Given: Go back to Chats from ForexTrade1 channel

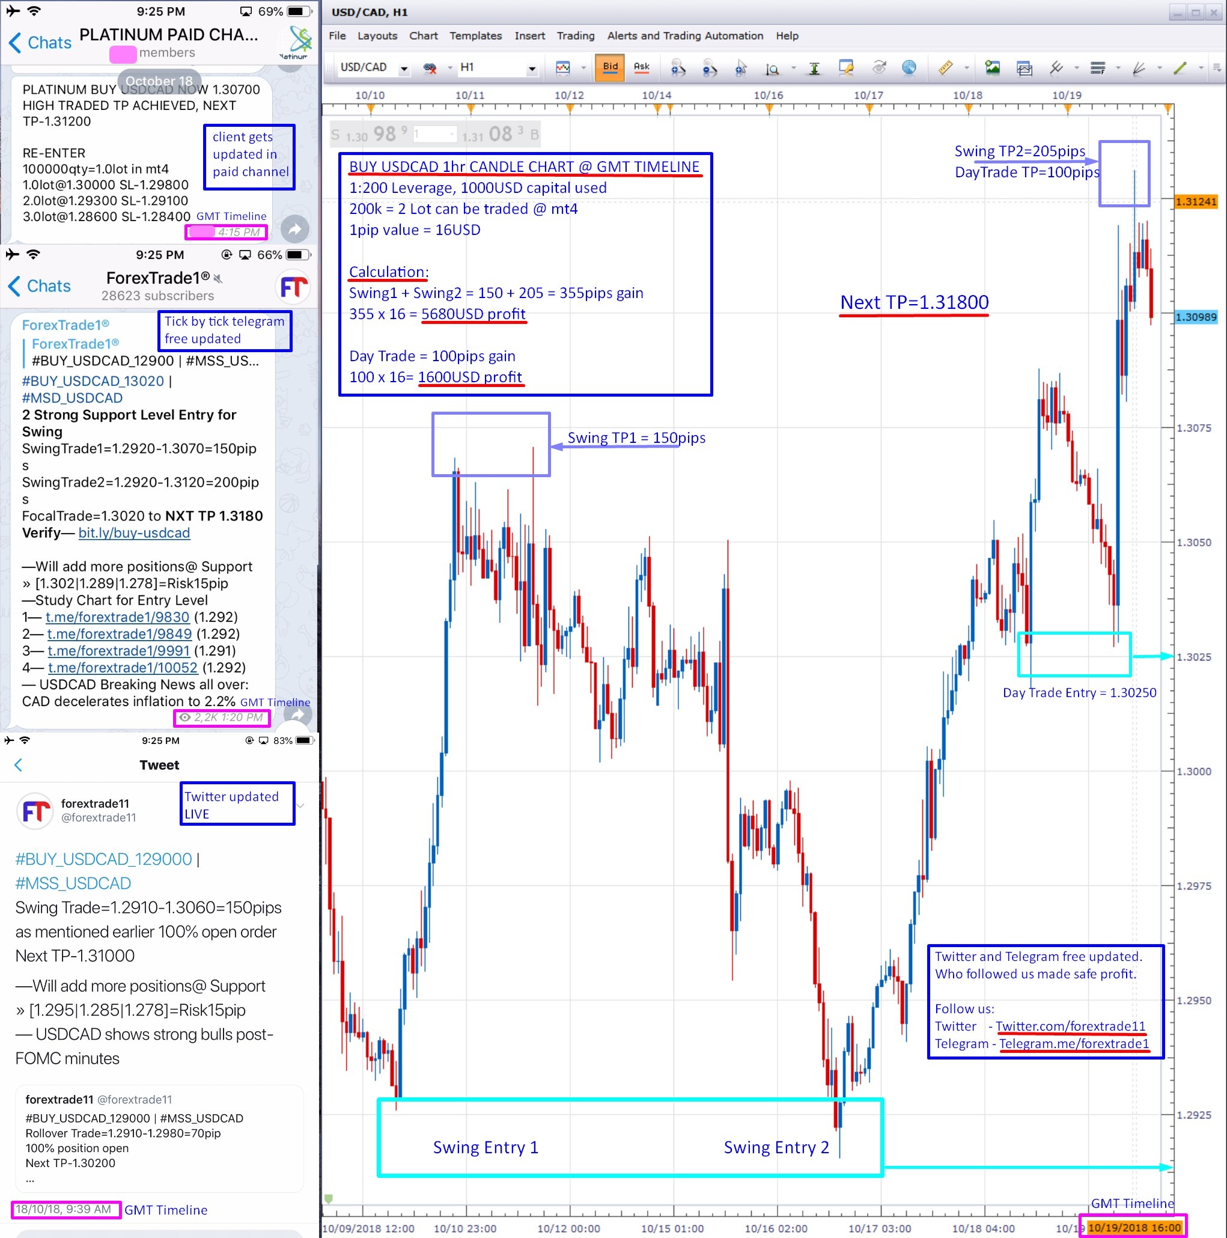Looking at the screenshot, I should point(40,286).
